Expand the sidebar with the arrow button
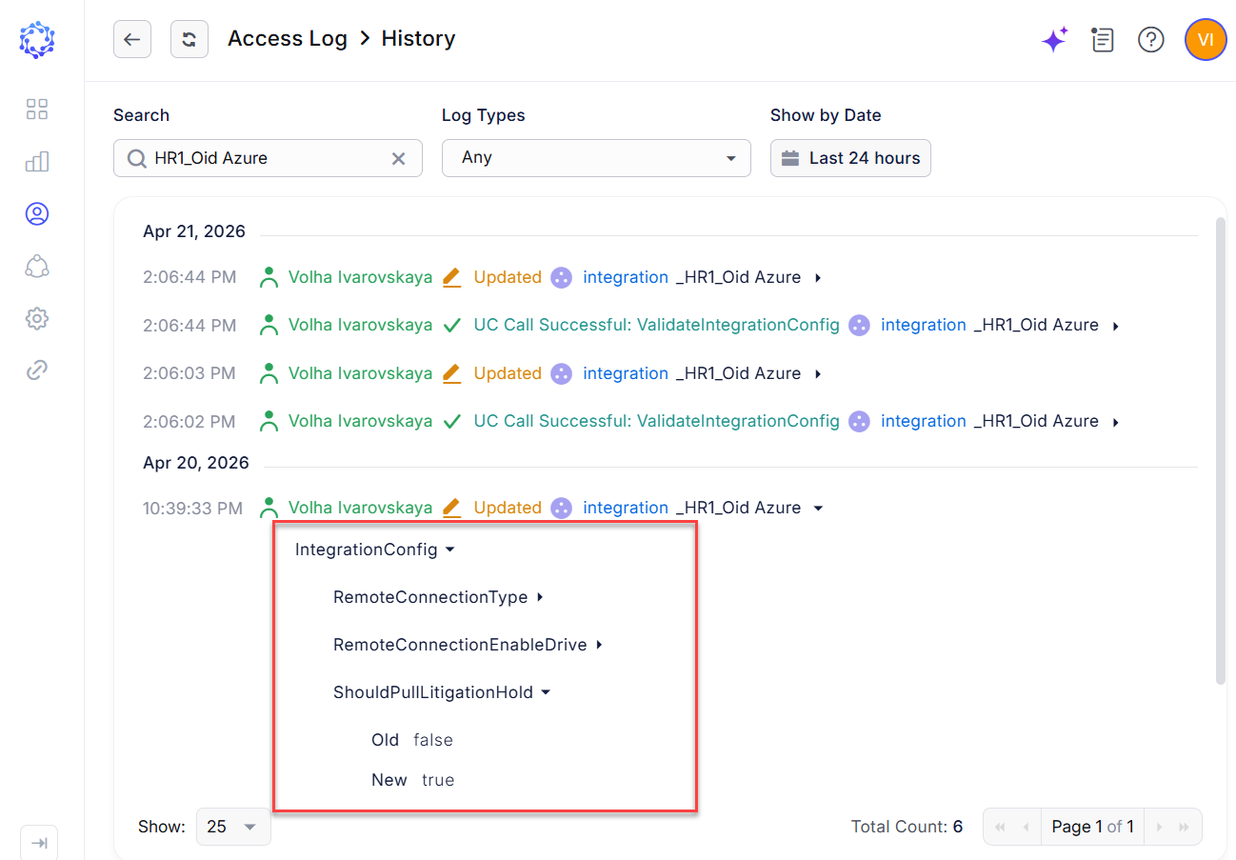This screenshot has height=860, width=1236. click(x=39, y=843)
